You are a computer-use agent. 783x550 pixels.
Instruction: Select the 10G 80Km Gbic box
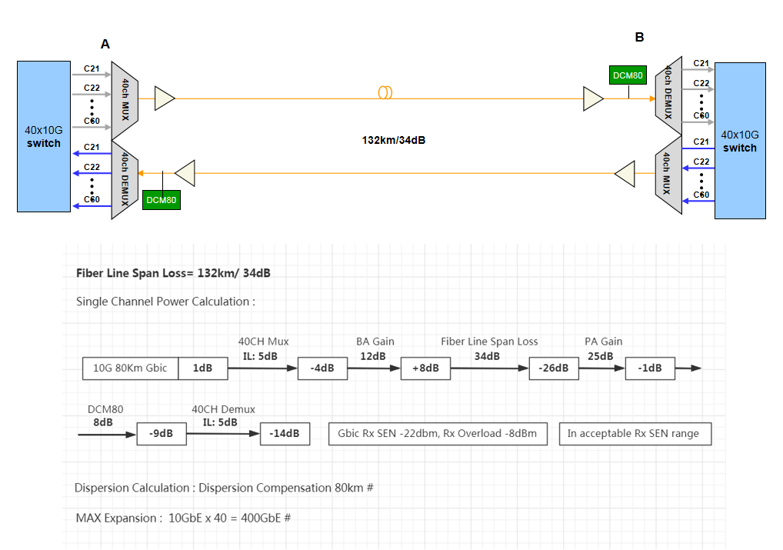pyautogui.click(x=130, y=368)
